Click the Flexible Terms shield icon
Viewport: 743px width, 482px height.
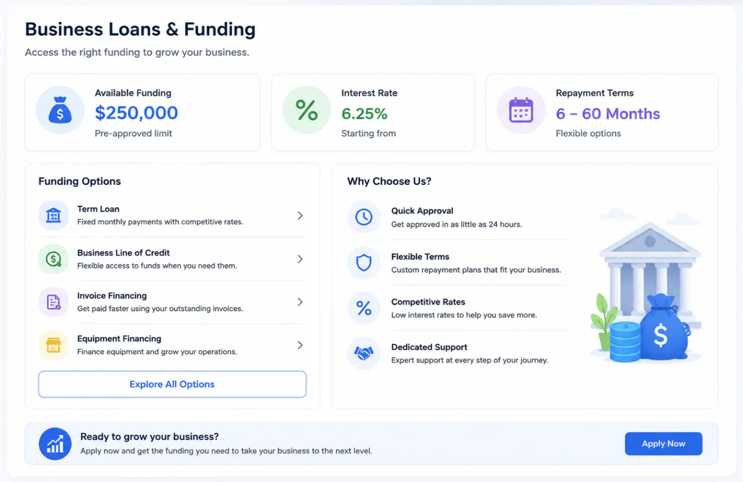pos(364,263)
